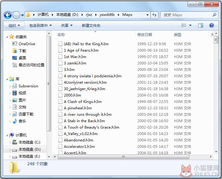The height and width of the screenshot is (179, 222).
Task: Select file A Touch of Beauty's Grace.h3m
Action: coord(91,127)
